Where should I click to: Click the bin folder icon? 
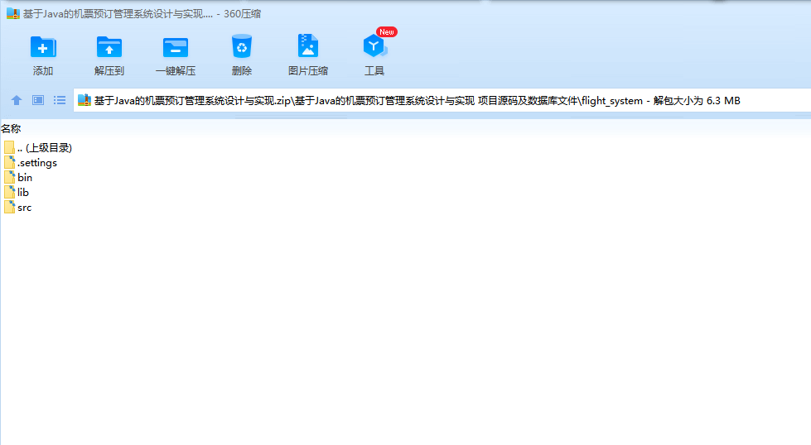coord(9,178)
